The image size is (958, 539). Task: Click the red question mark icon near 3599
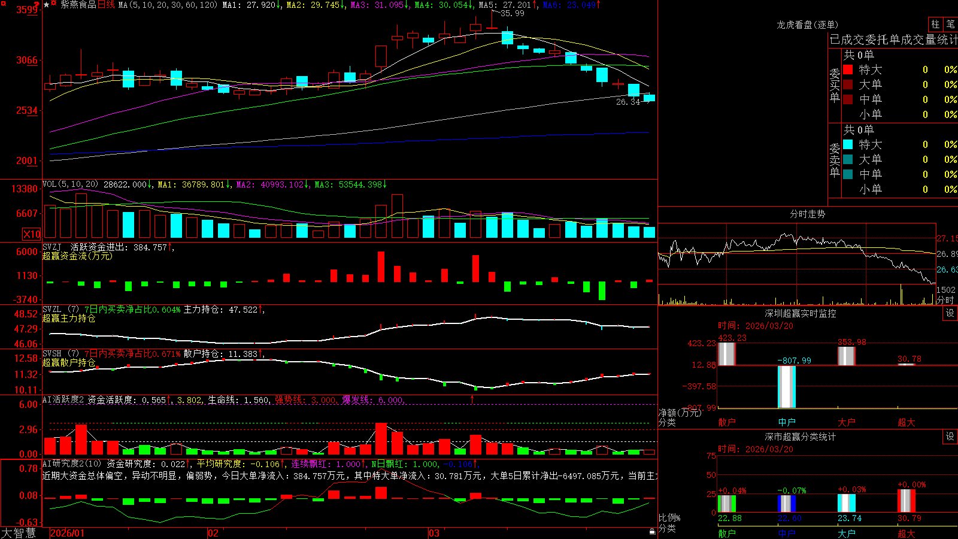37,5
